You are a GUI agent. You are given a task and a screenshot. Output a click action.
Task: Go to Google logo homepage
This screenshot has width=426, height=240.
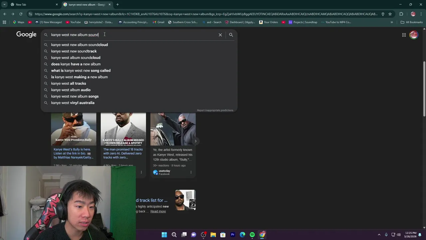tap(26, 35)
